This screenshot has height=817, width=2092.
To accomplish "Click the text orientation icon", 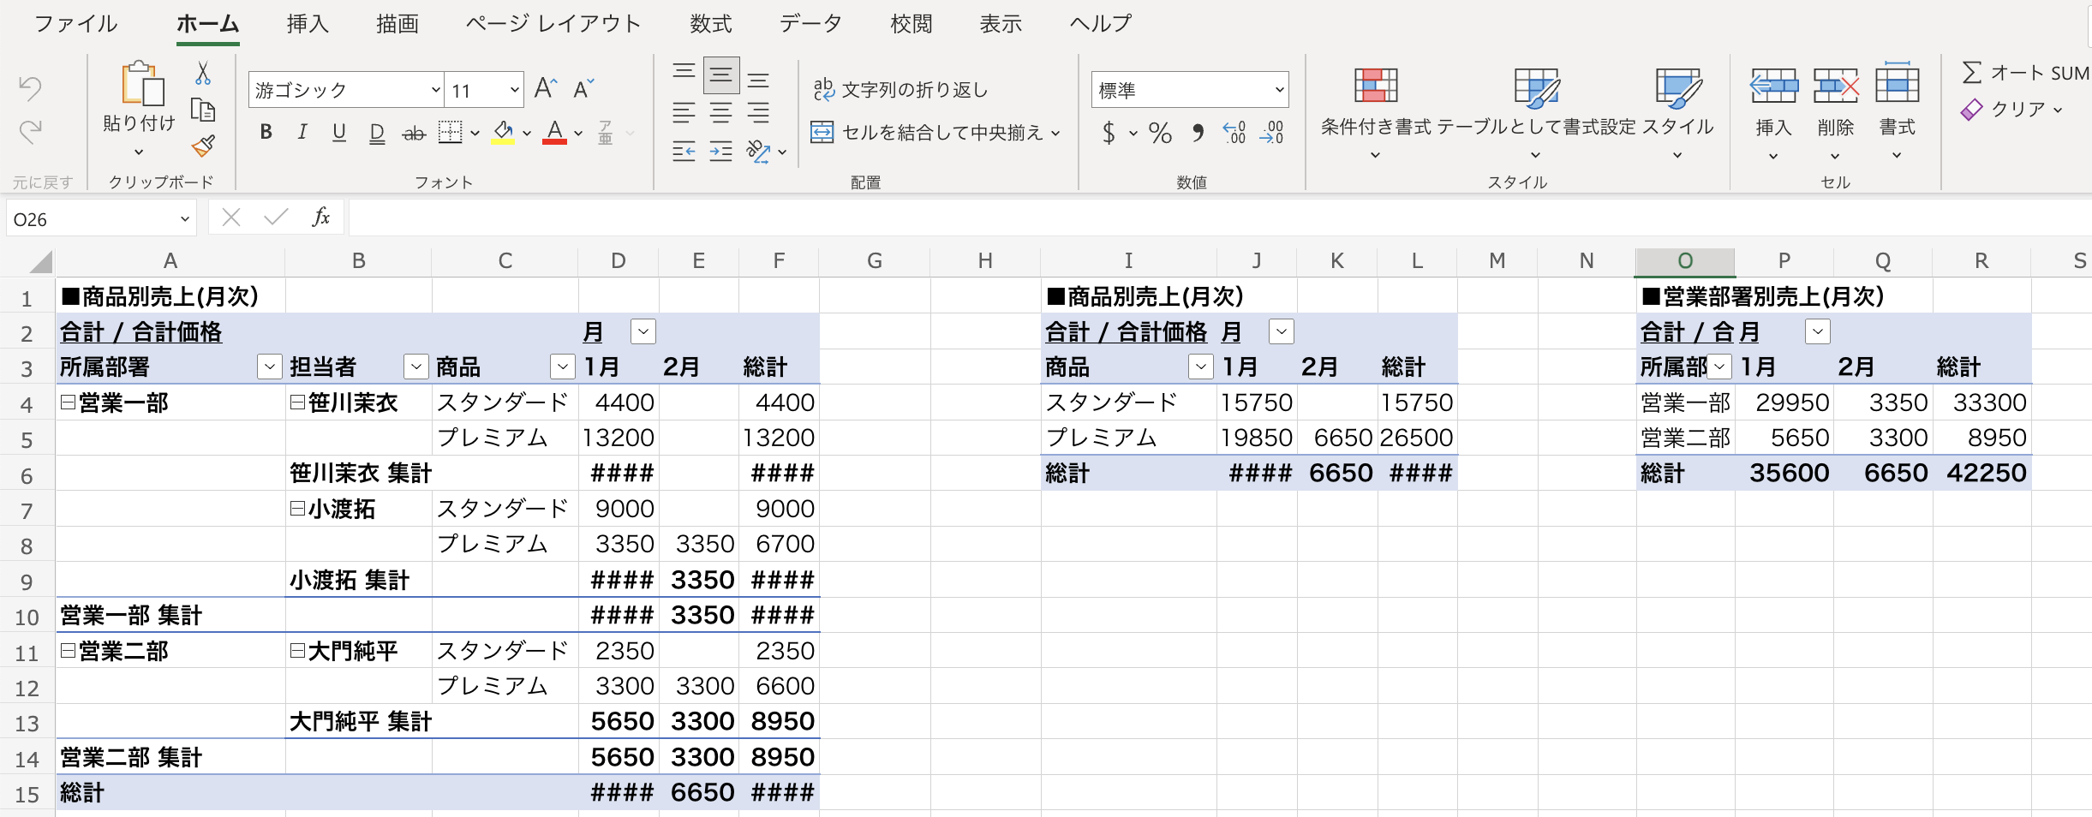I will (x=758, y=152).
